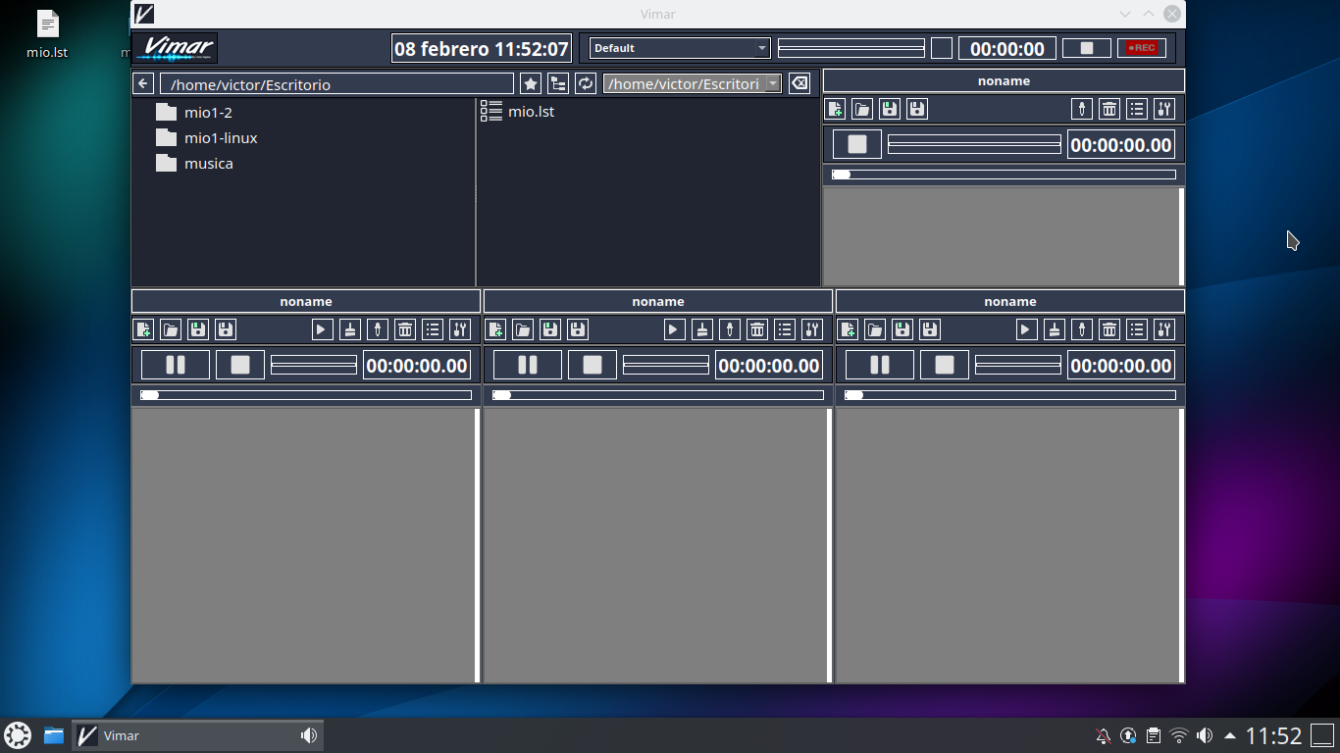
Task: Stop the recorder in top bar
Action: point(1087,48)
